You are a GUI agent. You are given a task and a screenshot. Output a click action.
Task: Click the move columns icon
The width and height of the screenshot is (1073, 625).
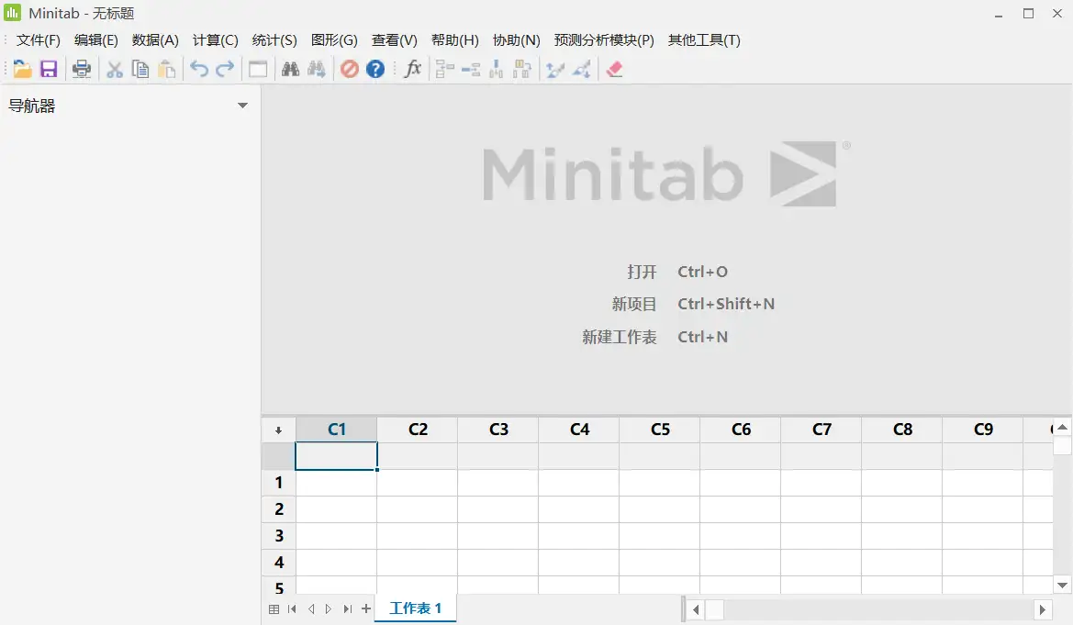[523, 69]
